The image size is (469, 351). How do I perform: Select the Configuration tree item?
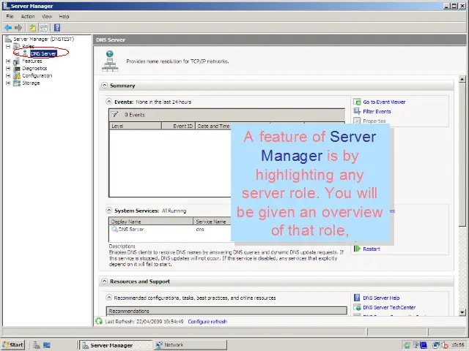(x=37, y=75)
